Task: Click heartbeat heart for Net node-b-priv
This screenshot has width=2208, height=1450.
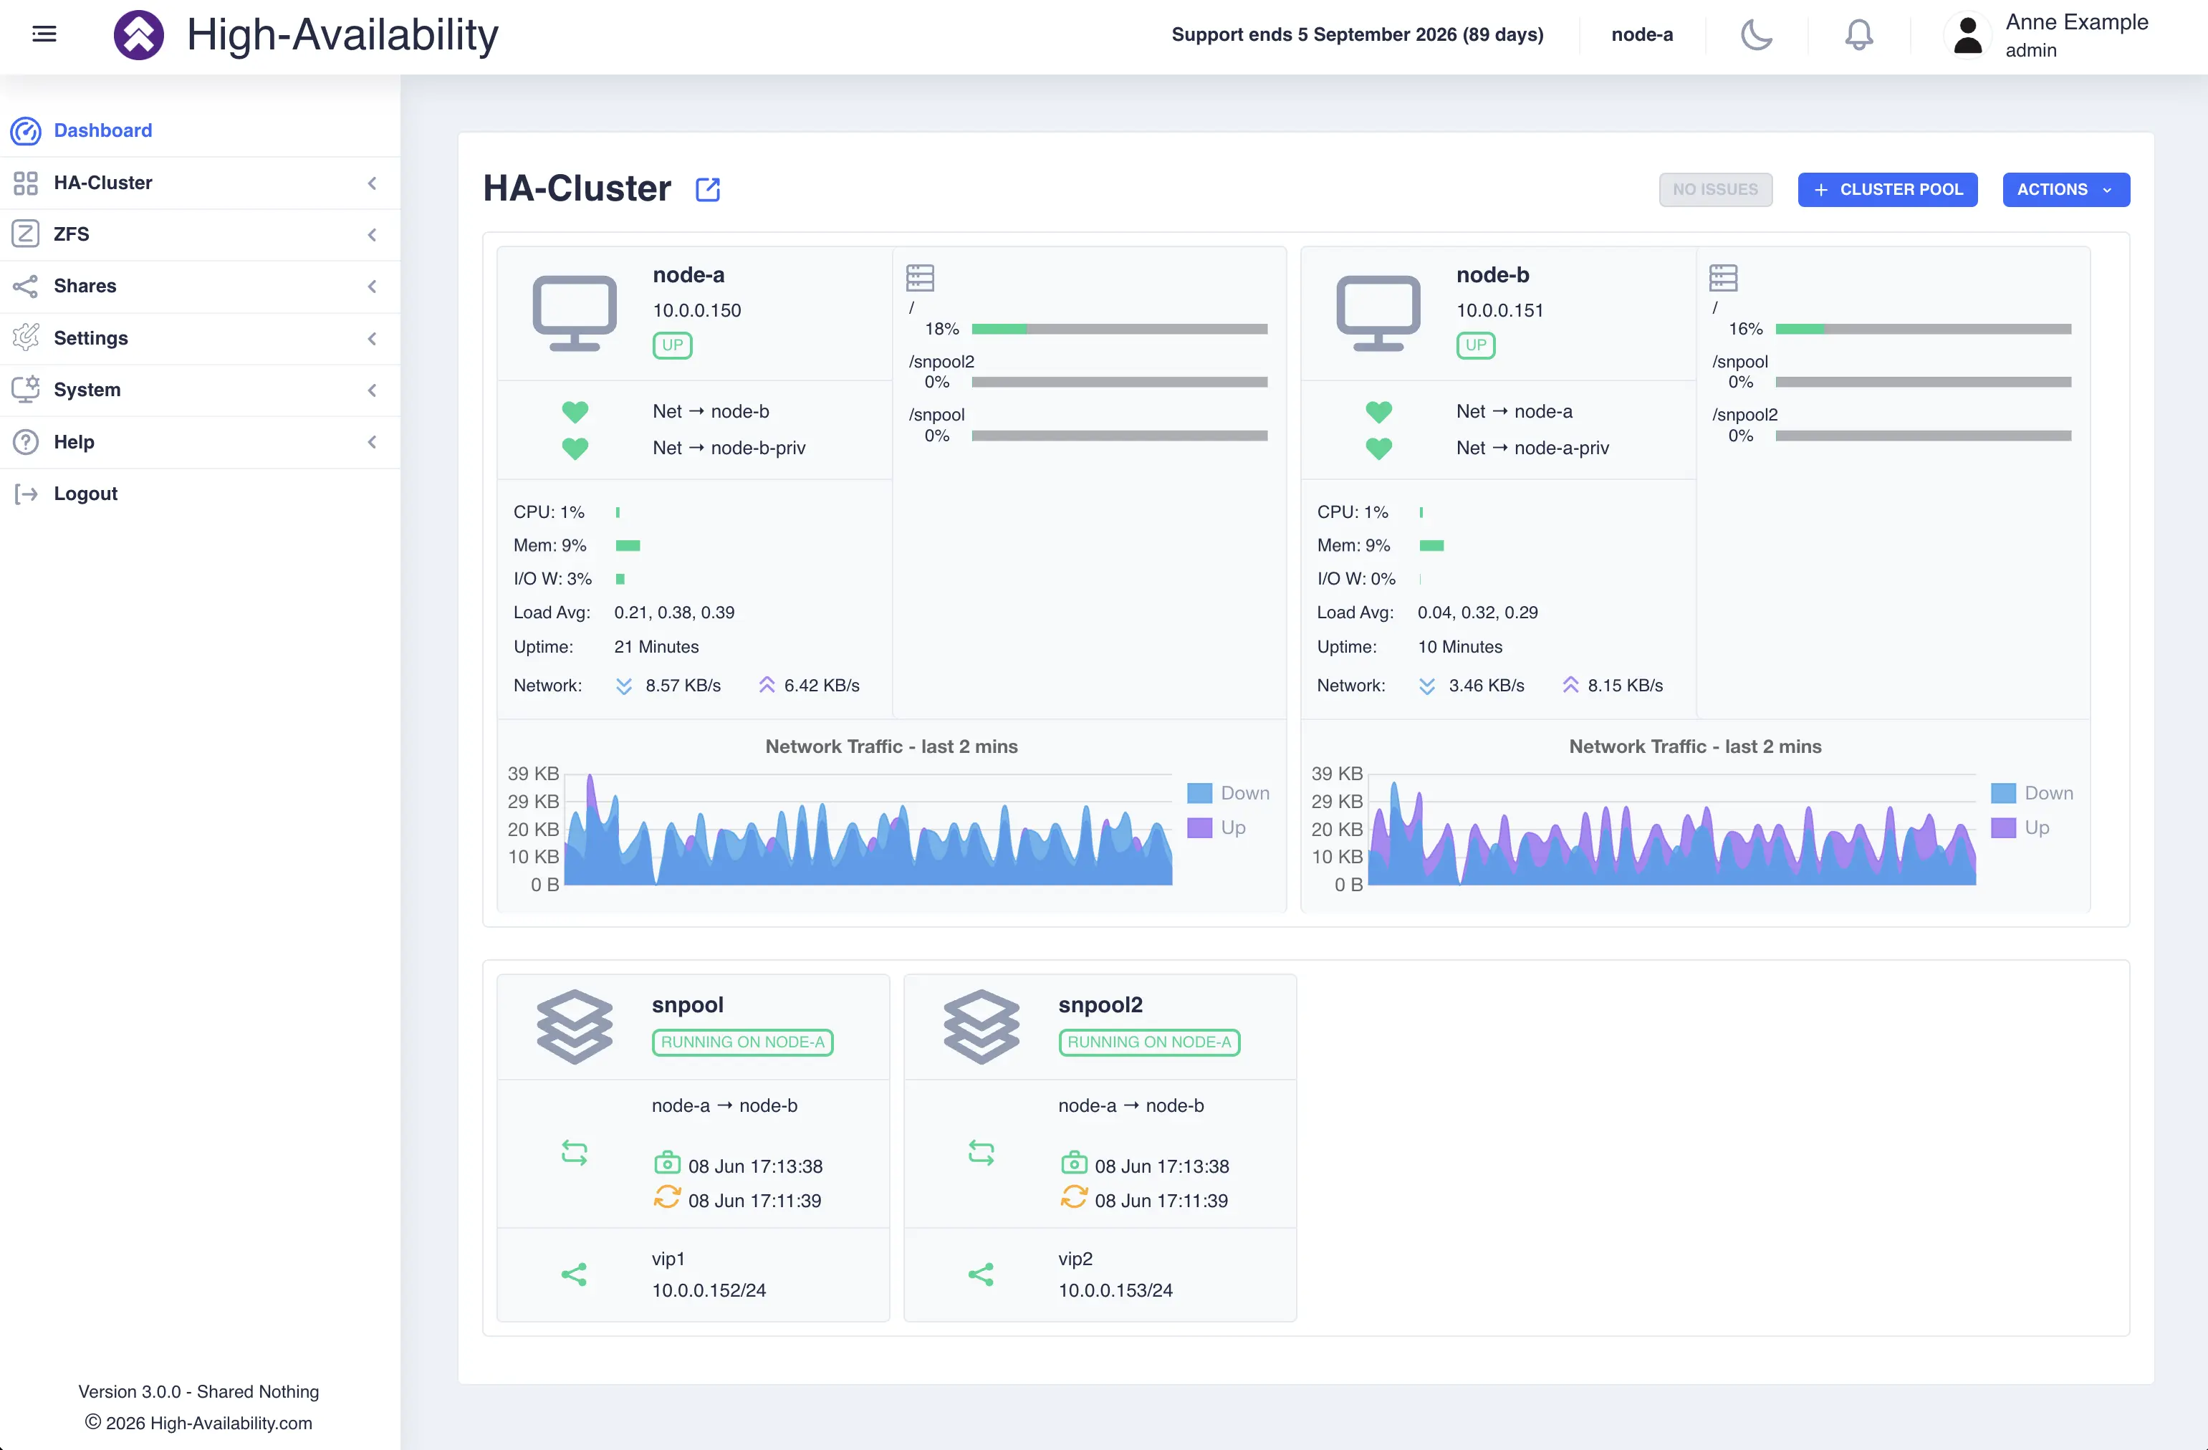Action: tap(575, 448)
